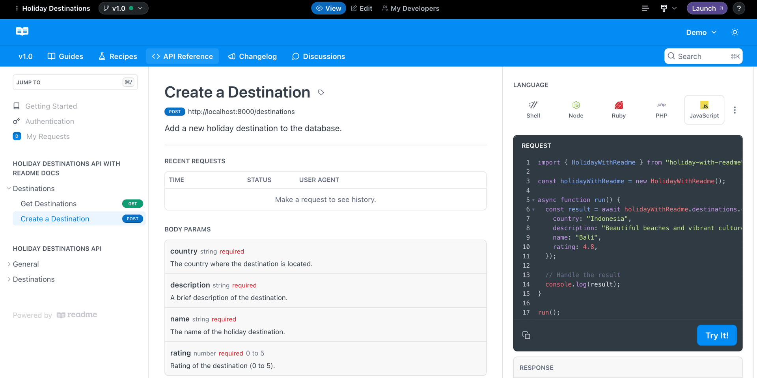Click the Try It! button
Screen dimensions: 757x378
click(717, 335)
